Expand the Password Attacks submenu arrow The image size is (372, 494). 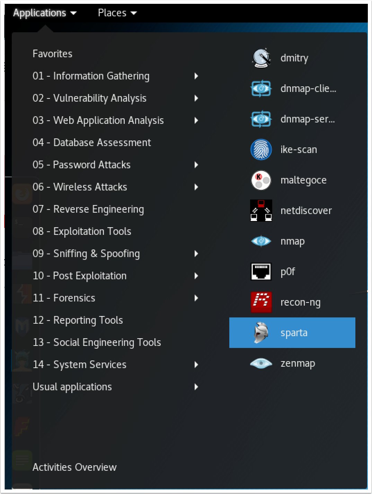click(x=196, y=165)
